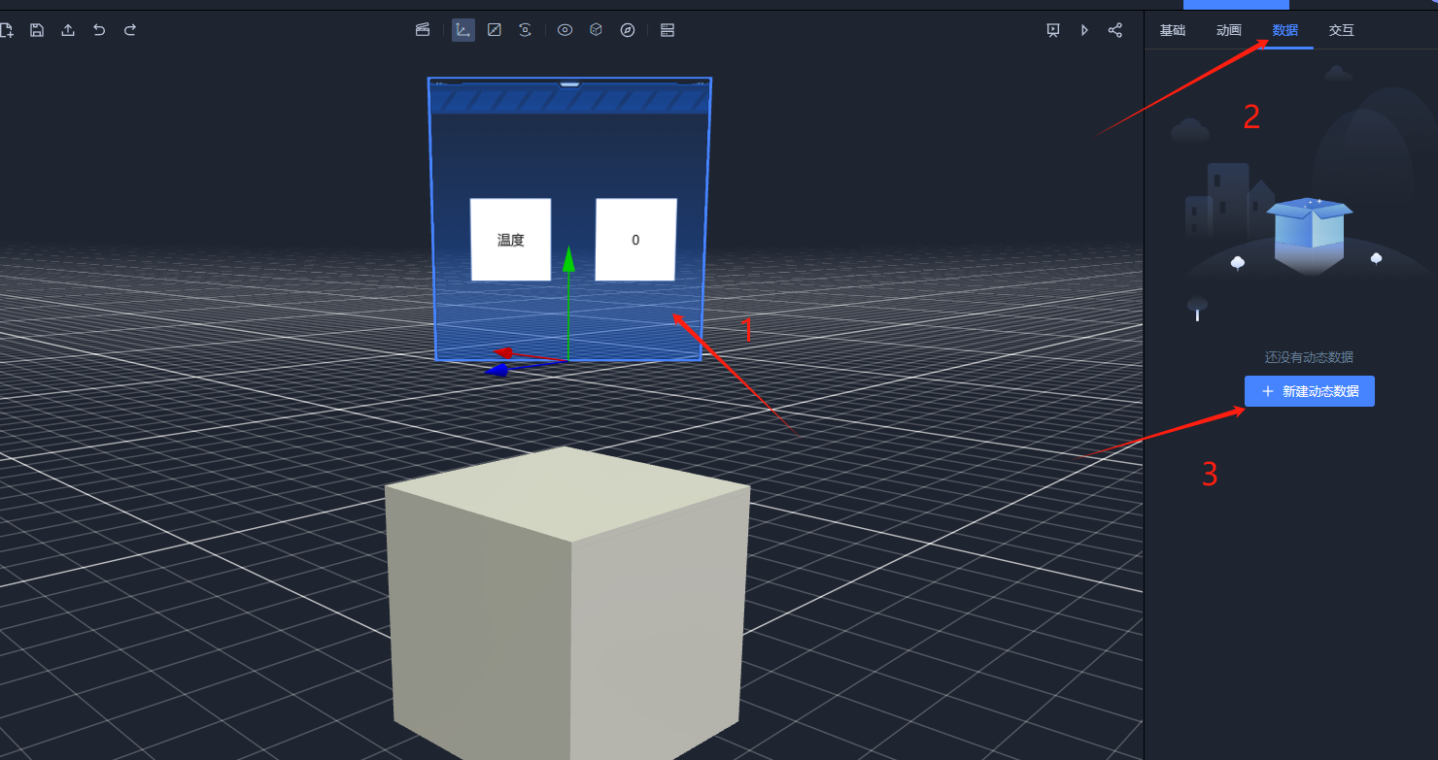The image size is (1438, 760).
Task: Click the red X-axis arrow of gizmo
Action: [504, 352]
